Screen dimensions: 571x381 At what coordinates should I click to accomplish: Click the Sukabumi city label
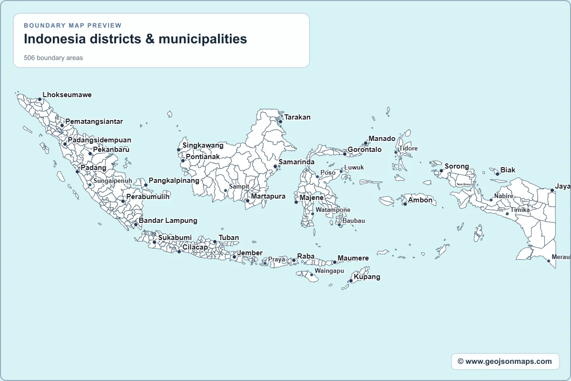click(175, 238)
